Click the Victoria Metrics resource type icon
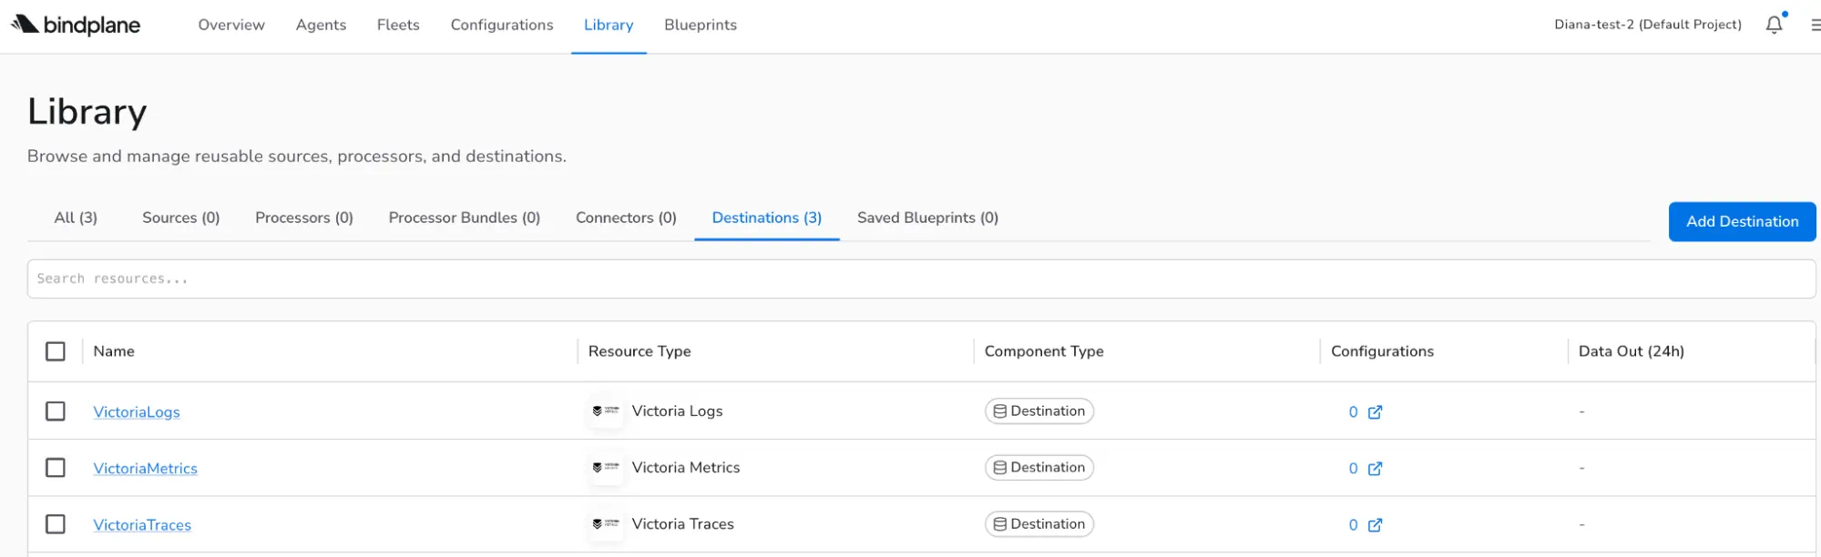Screen dimensions: 1821x557 (x=606, y=468)
